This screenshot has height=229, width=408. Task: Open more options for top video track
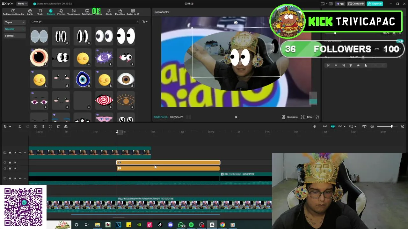25,152
